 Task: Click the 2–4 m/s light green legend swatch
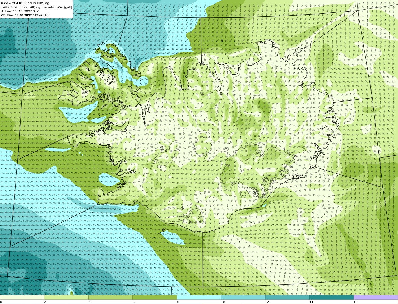coord(66,297)
